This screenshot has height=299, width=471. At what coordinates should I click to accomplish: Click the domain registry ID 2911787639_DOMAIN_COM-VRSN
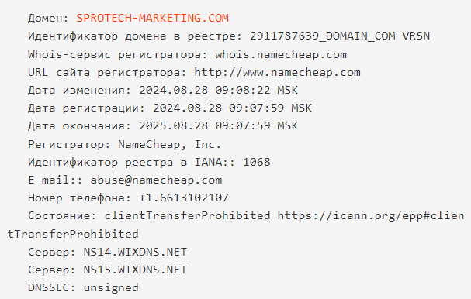pos(340,36)
